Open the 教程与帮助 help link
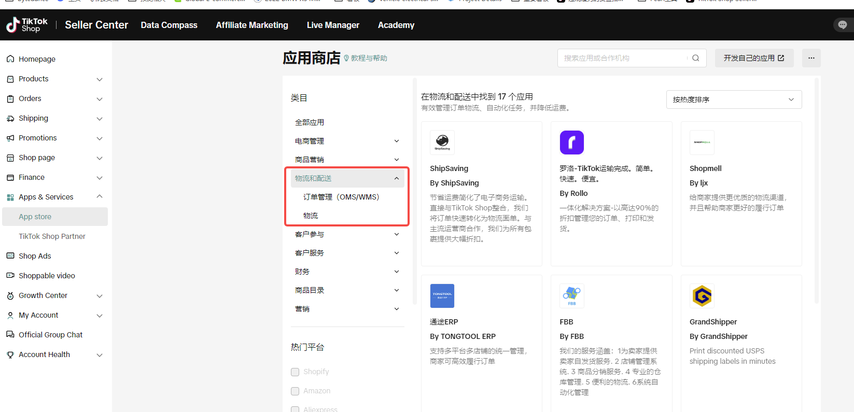The image size is (854, 412). tap(368, 59)
